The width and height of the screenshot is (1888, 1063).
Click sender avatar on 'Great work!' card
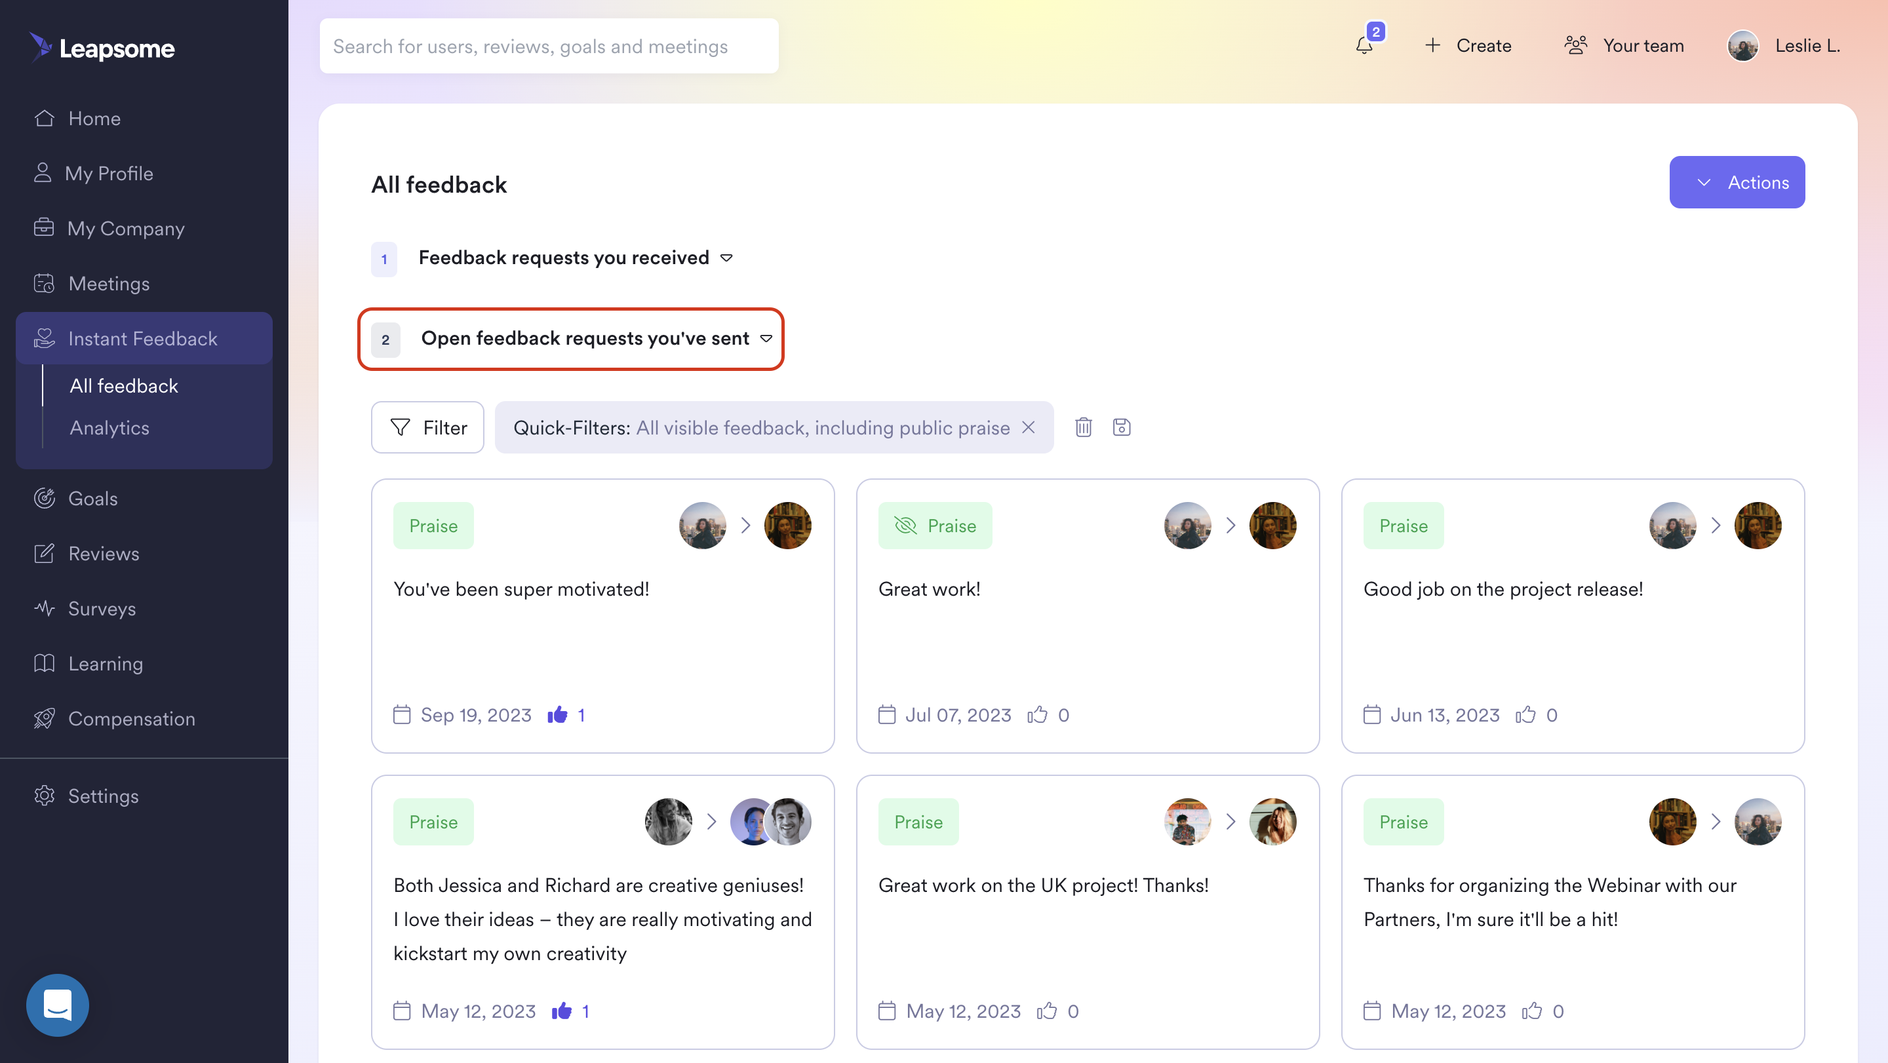tap(1187, 525)
